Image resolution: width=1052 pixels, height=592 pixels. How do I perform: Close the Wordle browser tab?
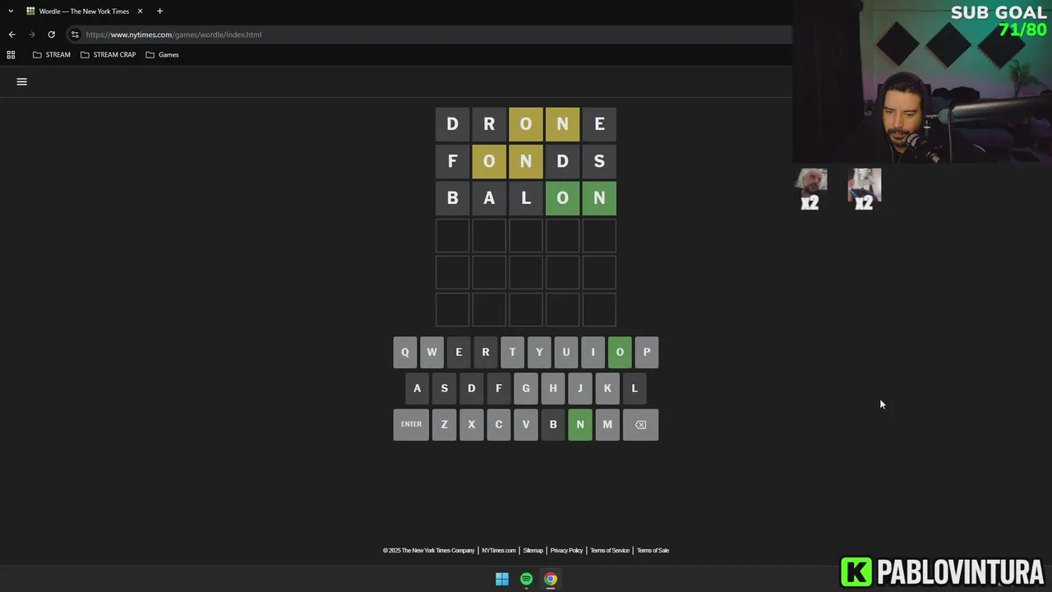(x=140, y=11)
